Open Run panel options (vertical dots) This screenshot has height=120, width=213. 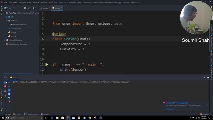coord(204,77)
